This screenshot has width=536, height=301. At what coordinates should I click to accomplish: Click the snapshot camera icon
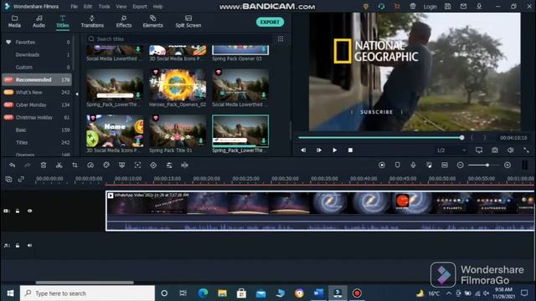click(x=495, y=150)
